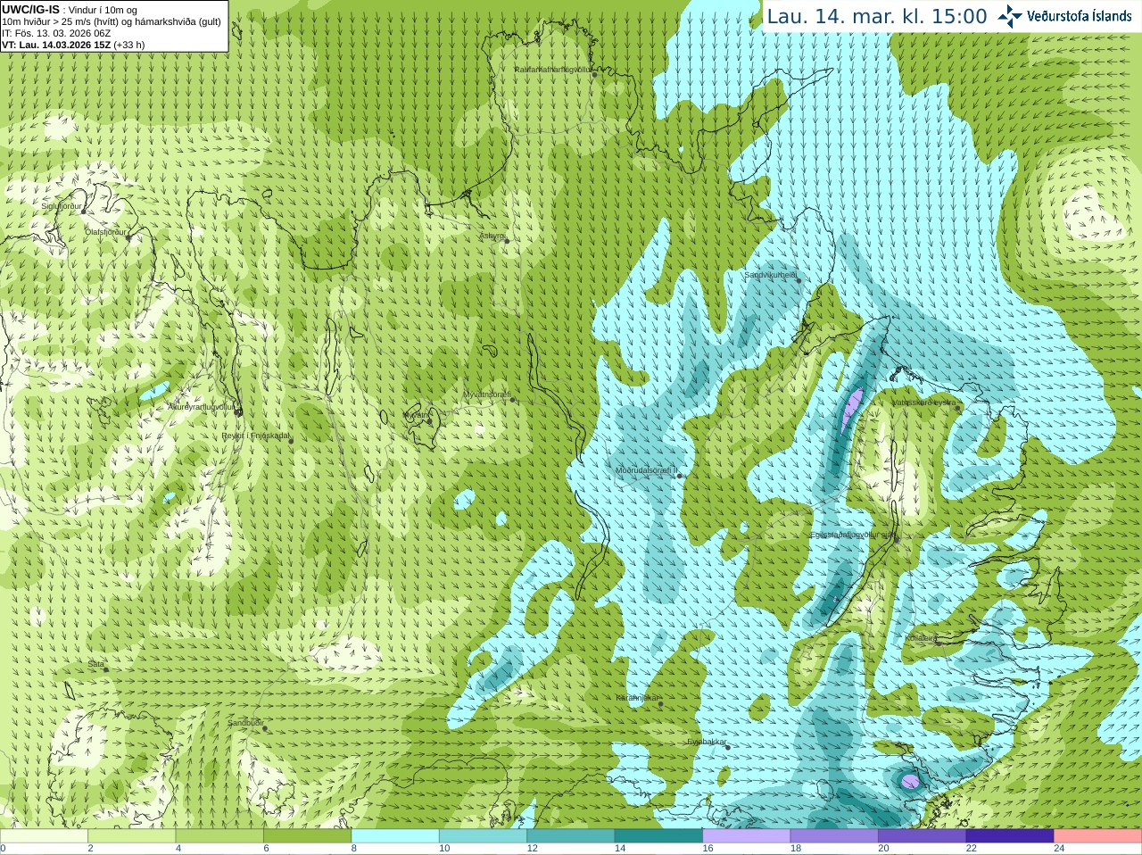Pick the 20–22 m/s violet legend swatch

pyautogui.click(x=923, y=836)
